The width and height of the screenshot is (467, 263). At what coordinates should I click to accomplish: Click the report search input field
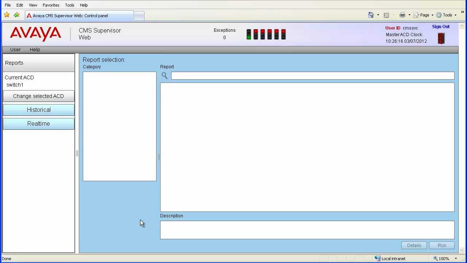coord(312,76)
